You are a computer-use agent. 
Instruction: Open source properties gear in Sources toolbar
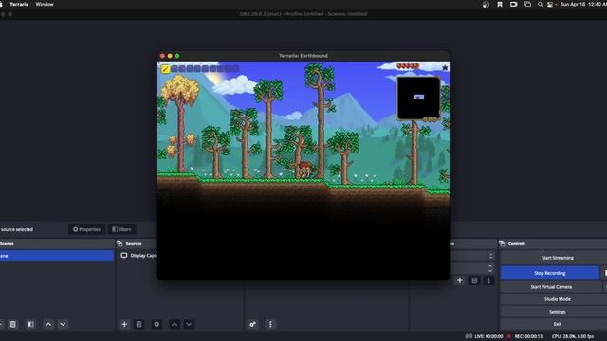pos(156,324)
